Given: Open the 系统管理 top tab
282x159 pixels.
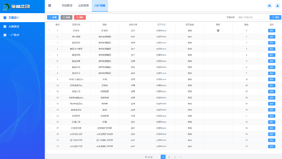Looking at the screenshot, I should click(x=67, y=6).
